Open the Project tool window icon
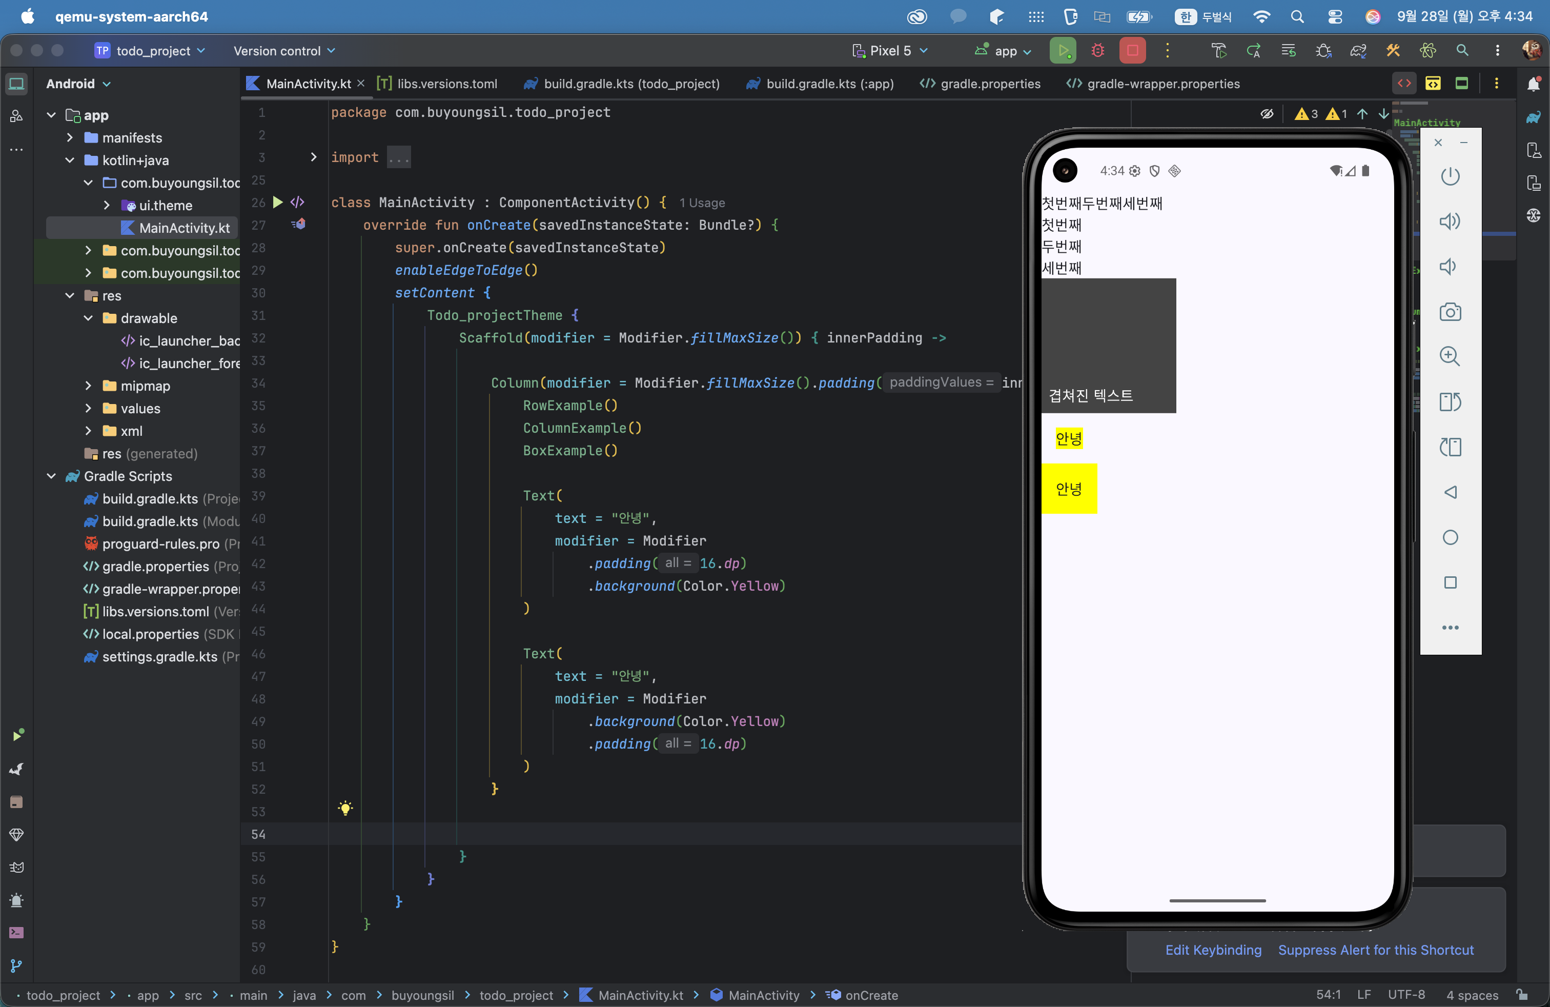 tap(16, 84)
